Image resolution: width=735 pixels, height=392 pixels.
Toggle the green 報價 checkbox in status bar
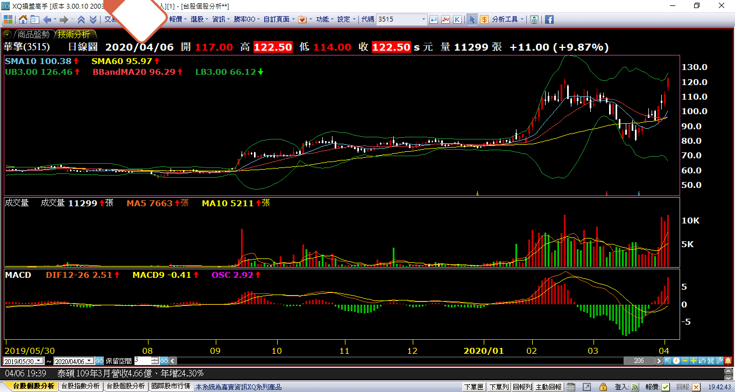(x=666, y=387)
